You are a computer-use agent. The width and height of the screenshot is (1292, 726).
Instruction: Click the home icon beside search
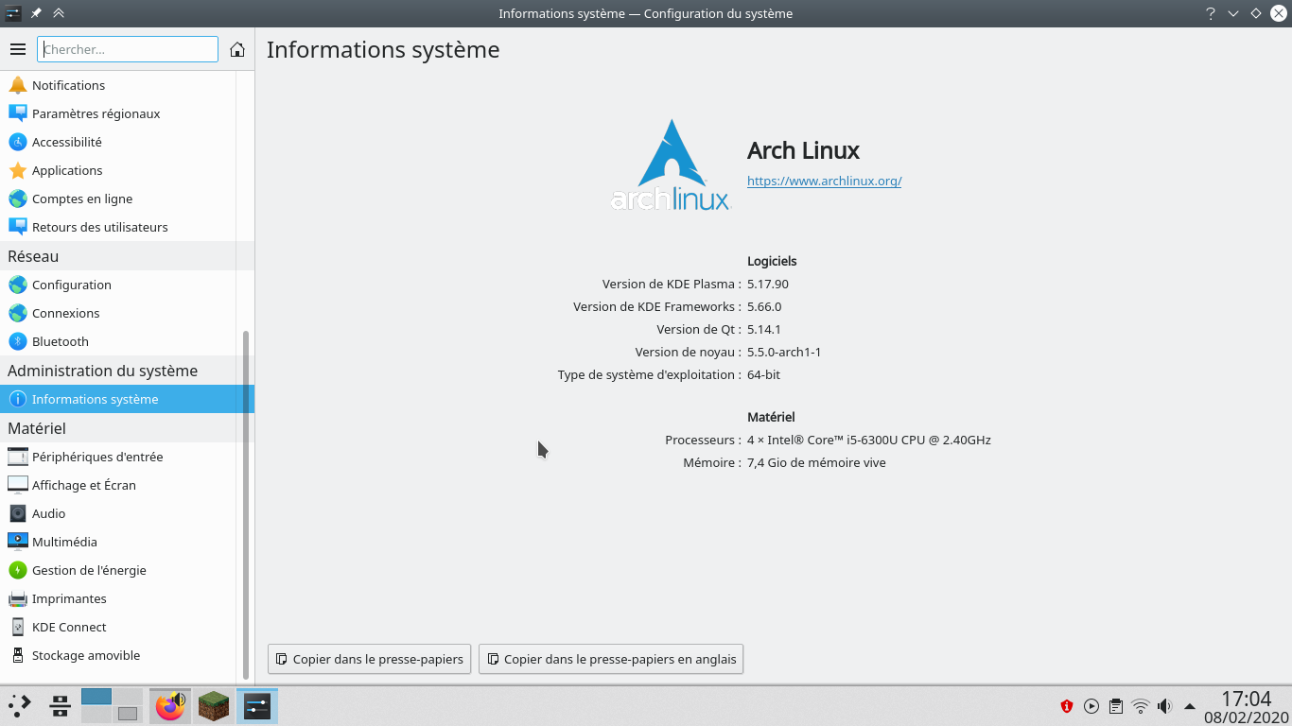tap(237, 49)
